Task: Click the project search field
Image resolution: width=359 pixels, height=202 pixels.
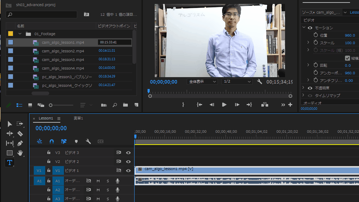Action: (x=41, y=15)
